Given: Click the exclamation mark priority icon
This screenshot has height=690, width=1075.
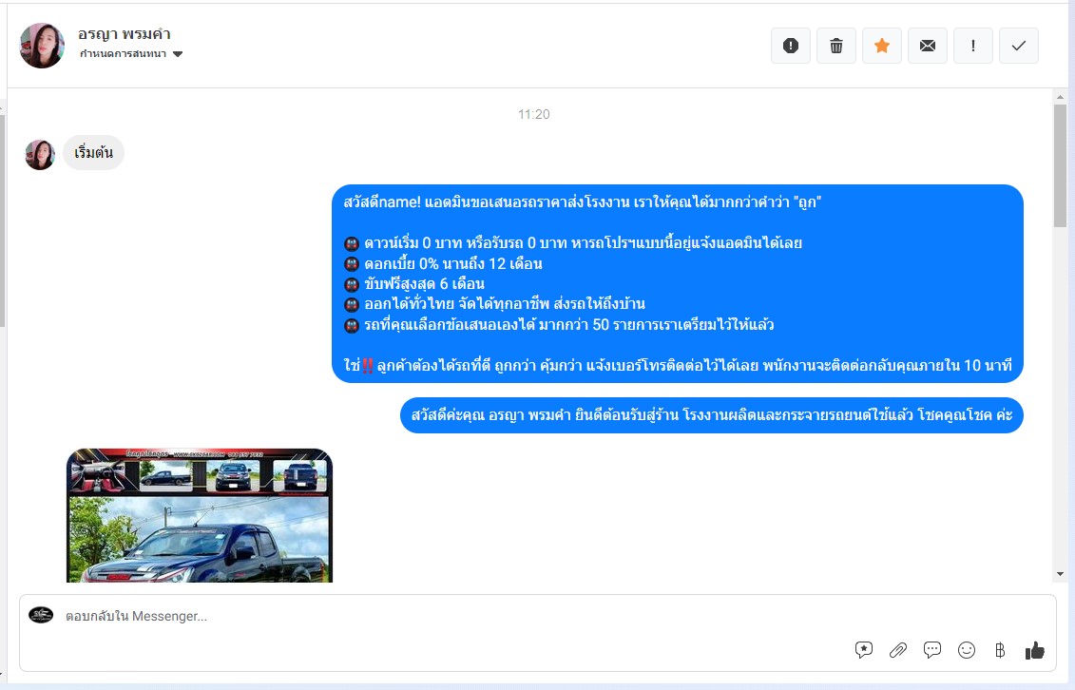Looking at the screenshot, I should click(973, 46).
